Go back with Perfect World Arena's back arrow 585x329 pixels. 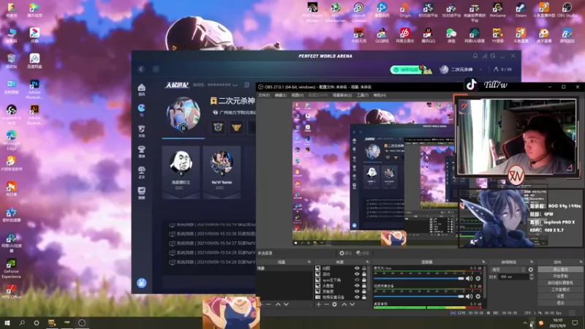[x=141, y=69]
